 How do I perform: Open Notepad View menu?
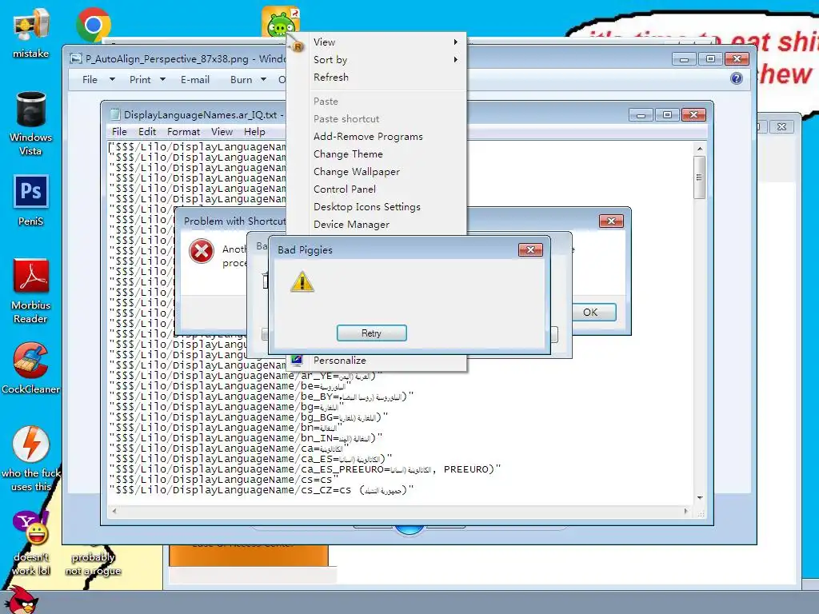click(x=222, y=132)
